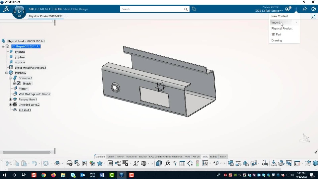The width and height of the screenshot is (318, 179).
Task: Click the notebook list icon
Action: coord(110,163)
